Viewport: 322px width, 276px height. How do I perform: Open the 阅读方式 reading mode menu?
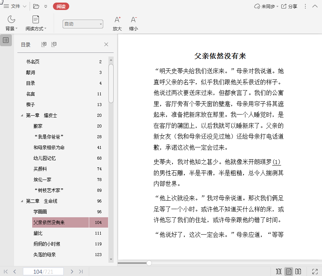pos(36,23)
